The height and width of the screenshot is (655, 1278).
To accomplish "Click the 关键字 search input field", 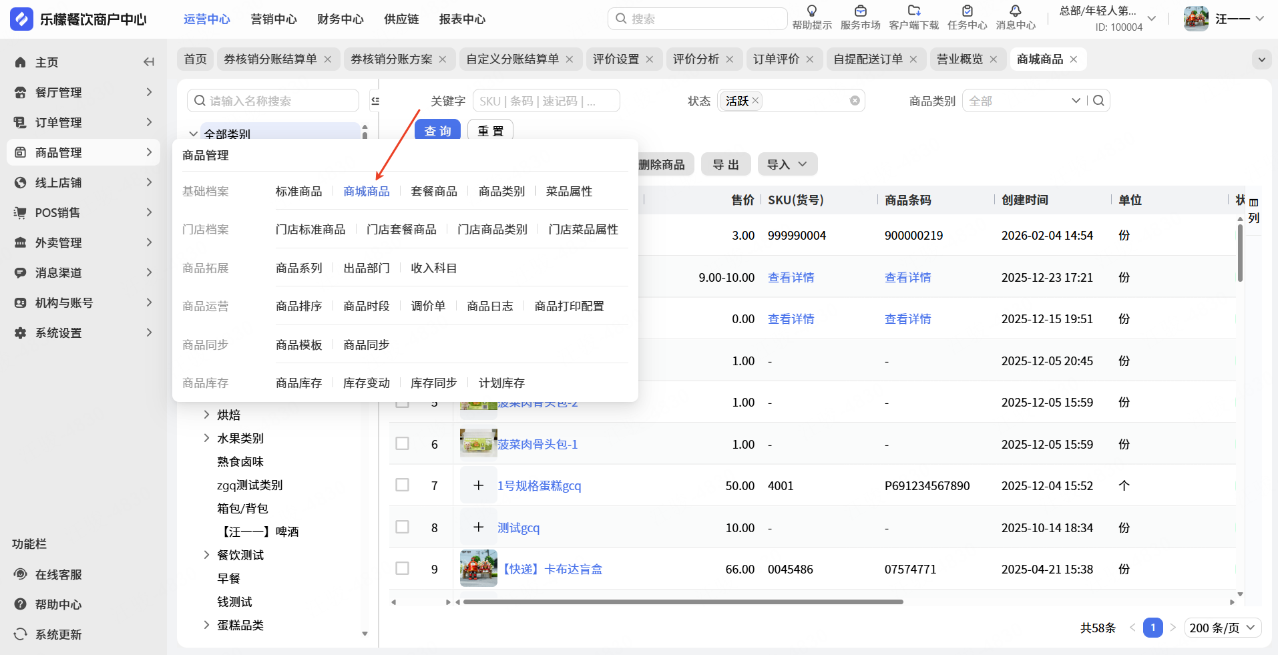I will point(546,101).
